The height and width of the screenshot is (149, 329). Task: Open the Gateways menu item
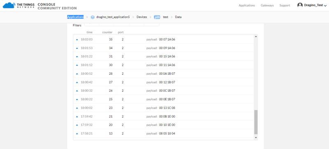(x=267, y=5)
